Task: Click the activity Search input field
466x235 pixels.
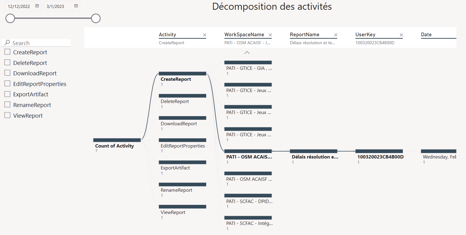Action: click(x=40, y=43)
